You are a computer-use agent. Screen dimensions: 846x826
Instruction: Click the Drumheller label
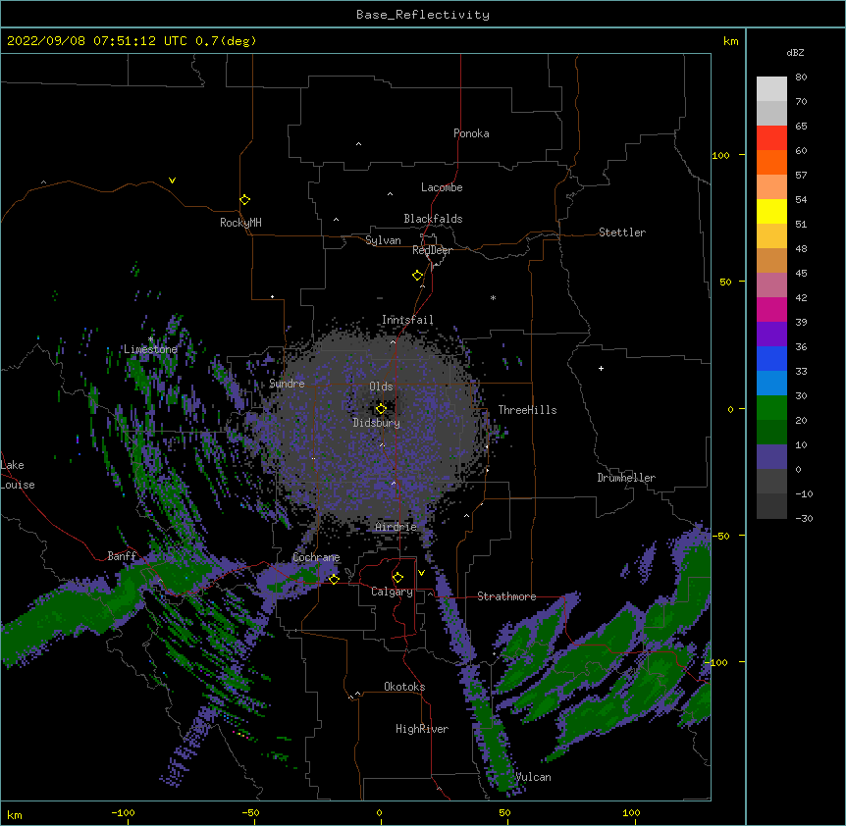click(626, 478)
